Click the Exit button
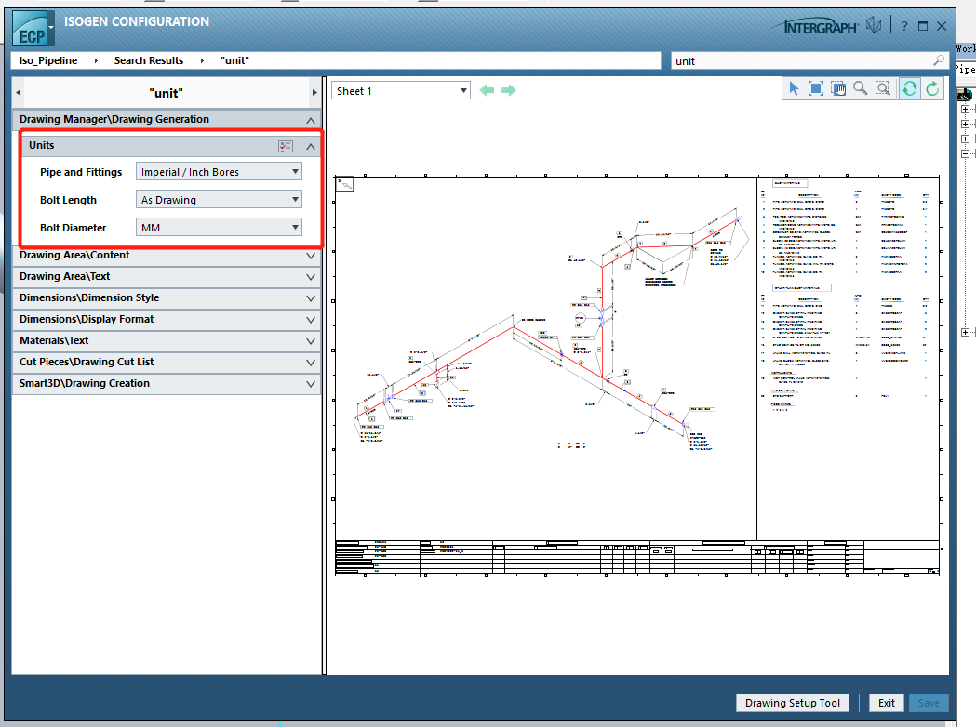Screen dimensions: 976x727 pos(887,703)
